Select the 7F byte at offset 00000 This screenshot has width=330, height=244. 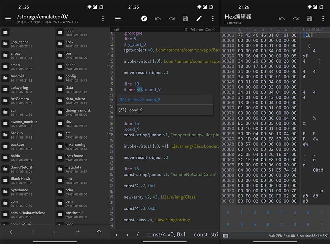click(240, 35)
